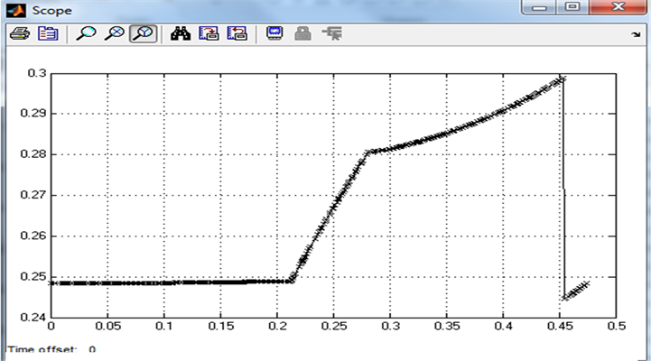
Task: Toggle the lock axes selection padlock
Action: pos(304,34)
